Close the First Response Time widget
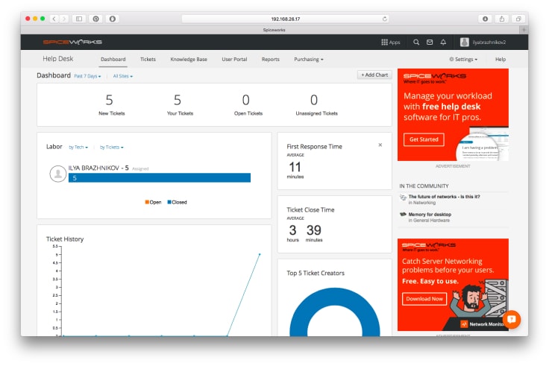The width and height of the screenshot is (549, 366). [380, 145]
